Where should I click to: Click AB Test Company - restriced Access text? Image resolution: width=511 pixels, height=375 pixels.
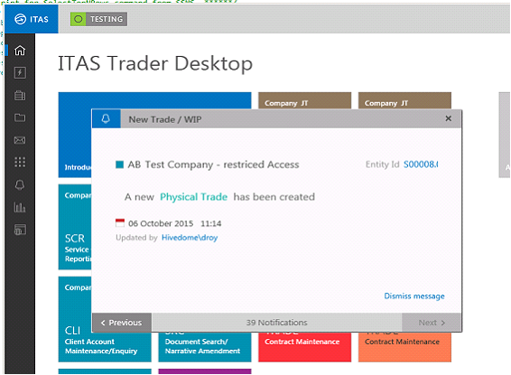[213, 164]
